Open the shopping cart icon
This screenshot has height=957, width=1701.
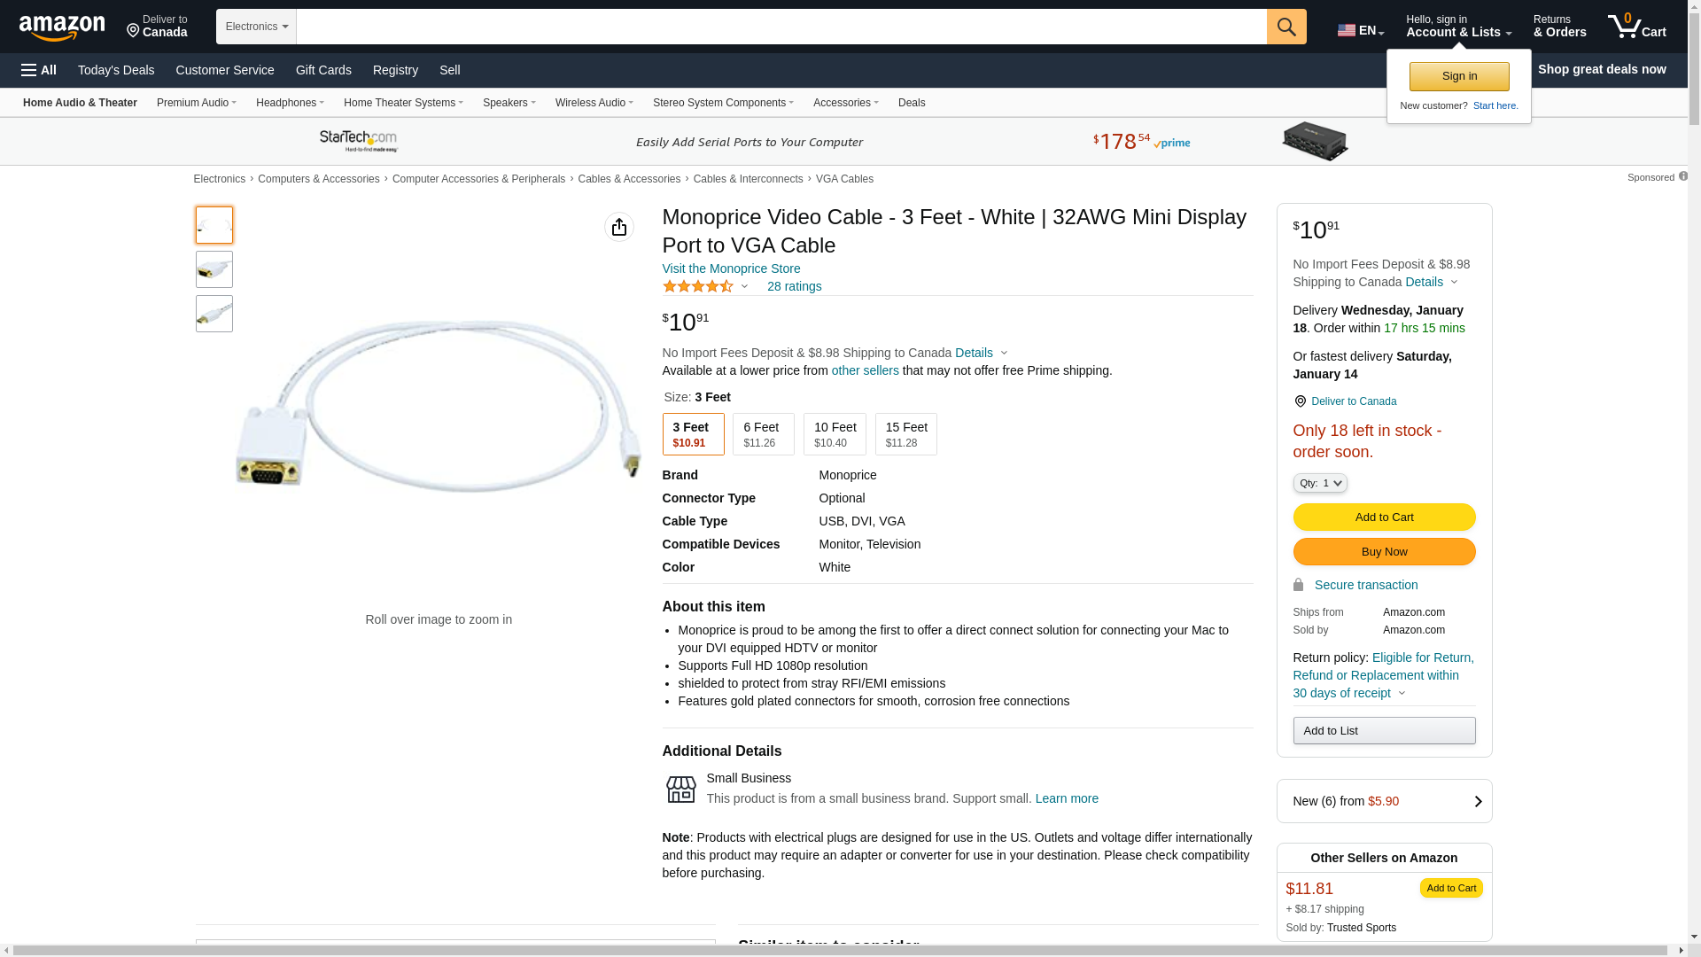point(1636,26)
